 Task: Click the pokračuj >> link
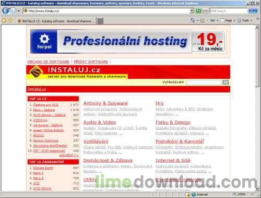[x=69, y=155]
